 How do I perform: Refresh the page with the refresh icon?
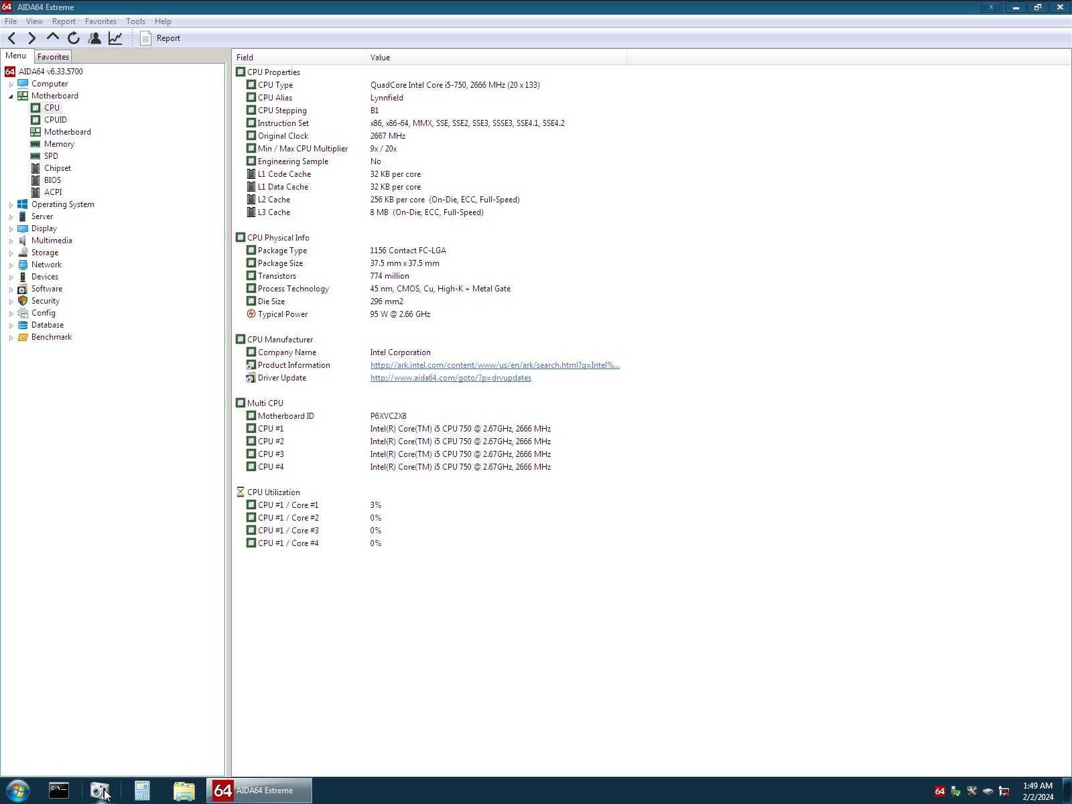(74, 38)
